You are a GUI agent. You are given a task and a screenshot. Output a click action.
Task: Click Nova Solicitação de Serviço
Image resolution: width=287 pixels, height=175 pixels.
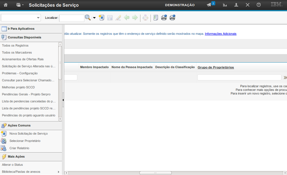point(28,133)
